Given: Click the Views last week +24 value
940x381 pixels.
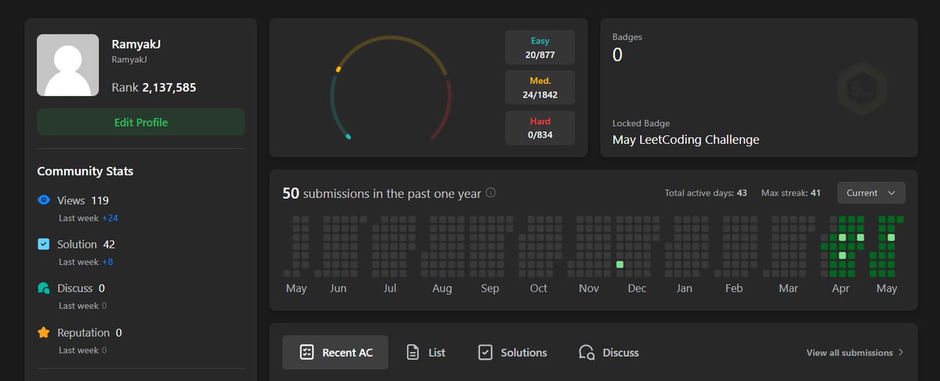Looking at the screenshot, I should tap(110, 218).
